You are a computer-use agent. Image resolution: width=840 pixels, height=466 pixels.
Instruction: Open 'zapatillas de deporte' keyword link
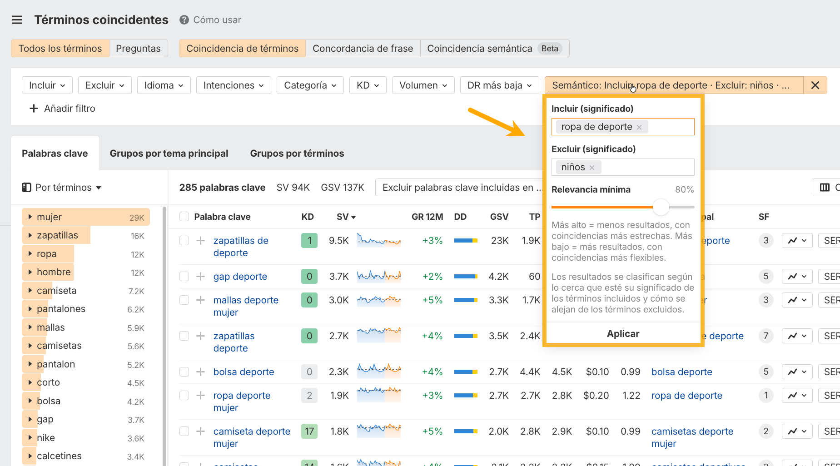point(241,247)
